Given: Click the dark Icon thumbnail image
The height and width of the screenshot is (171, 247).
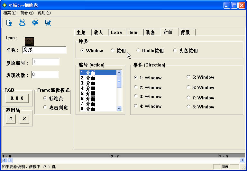Looking at the screenshot, I should coord(29,41).
